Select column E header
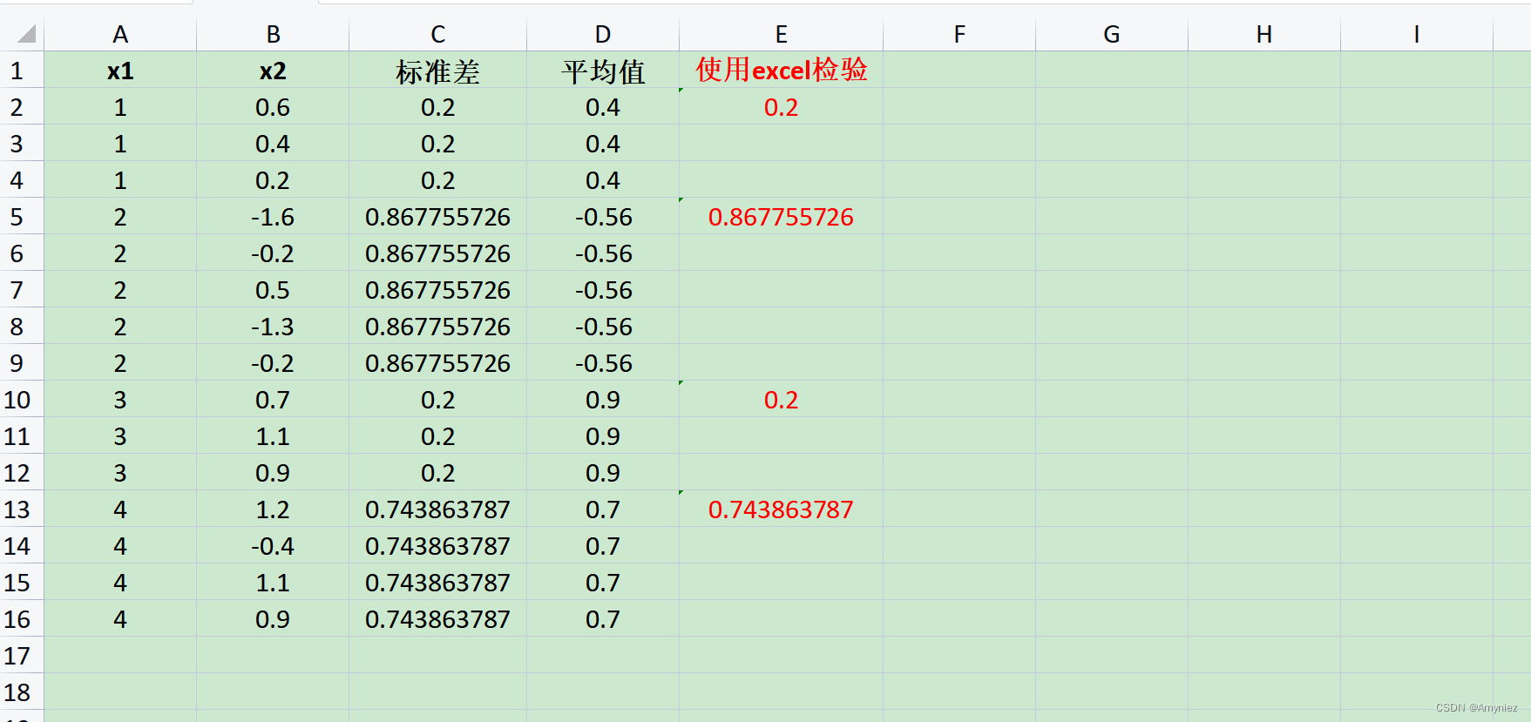Screen dimensions: 1531x722 tap(781, 34)
